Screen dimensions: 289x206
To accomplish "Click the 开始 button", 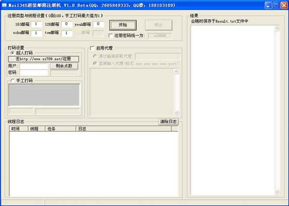I will [x=122, y=25].
